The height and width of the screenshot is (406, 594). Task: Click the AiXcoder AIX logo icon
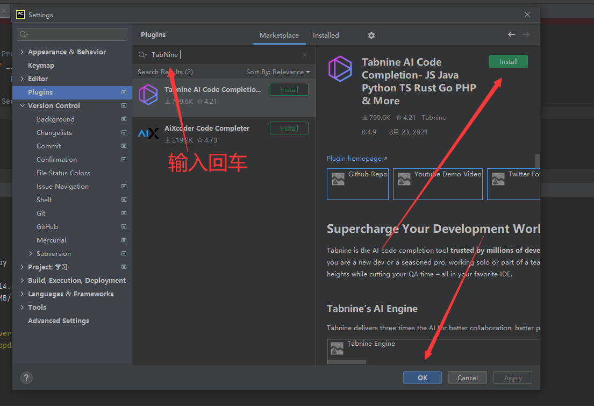[148, 133]
